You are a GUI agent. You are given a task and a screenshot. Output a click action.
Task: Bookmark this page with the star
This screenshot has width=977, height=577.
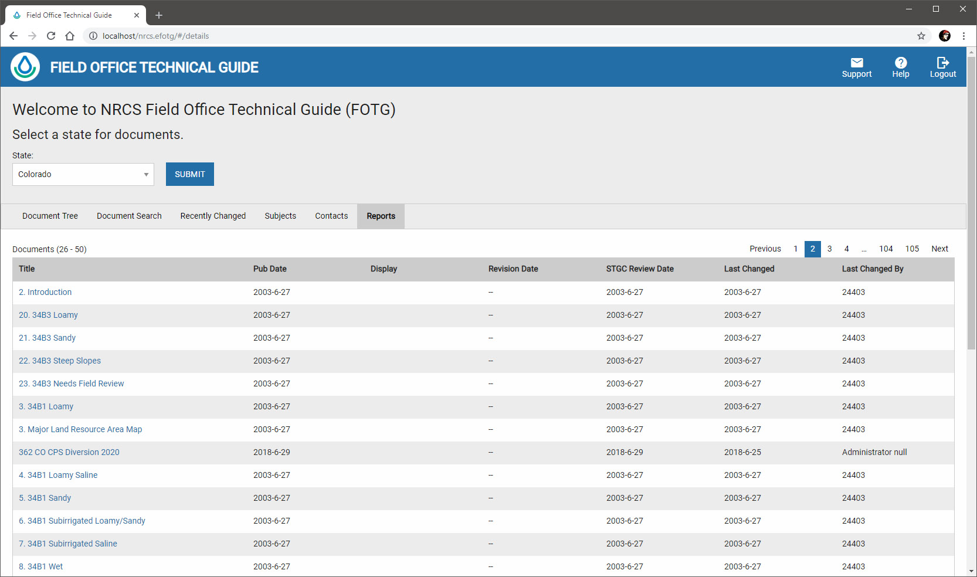click(x=921, y=36)
